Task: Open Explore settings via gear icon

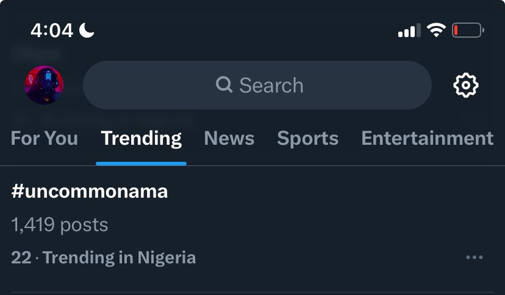Action: 466,85
